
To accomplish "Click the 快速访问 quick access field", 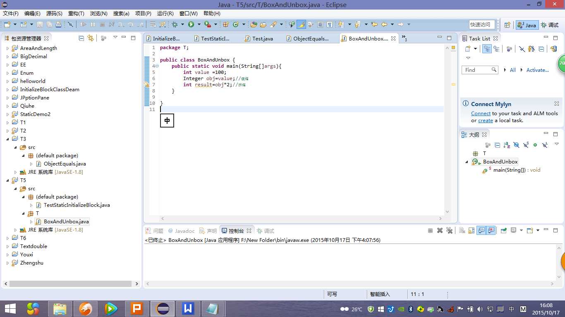I will [482, 24].
